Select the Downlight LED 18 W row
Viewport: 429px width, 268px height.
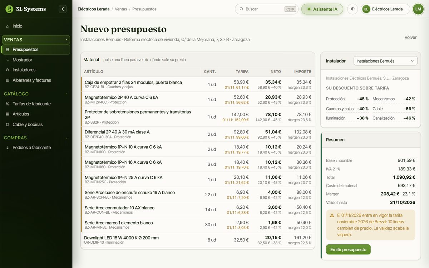[198, 240]
